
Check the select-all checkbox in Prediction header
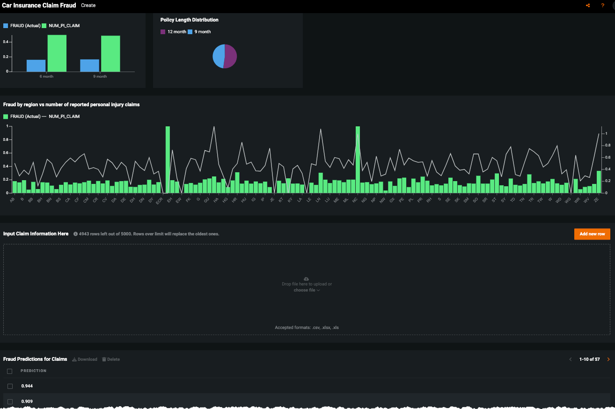10,371
